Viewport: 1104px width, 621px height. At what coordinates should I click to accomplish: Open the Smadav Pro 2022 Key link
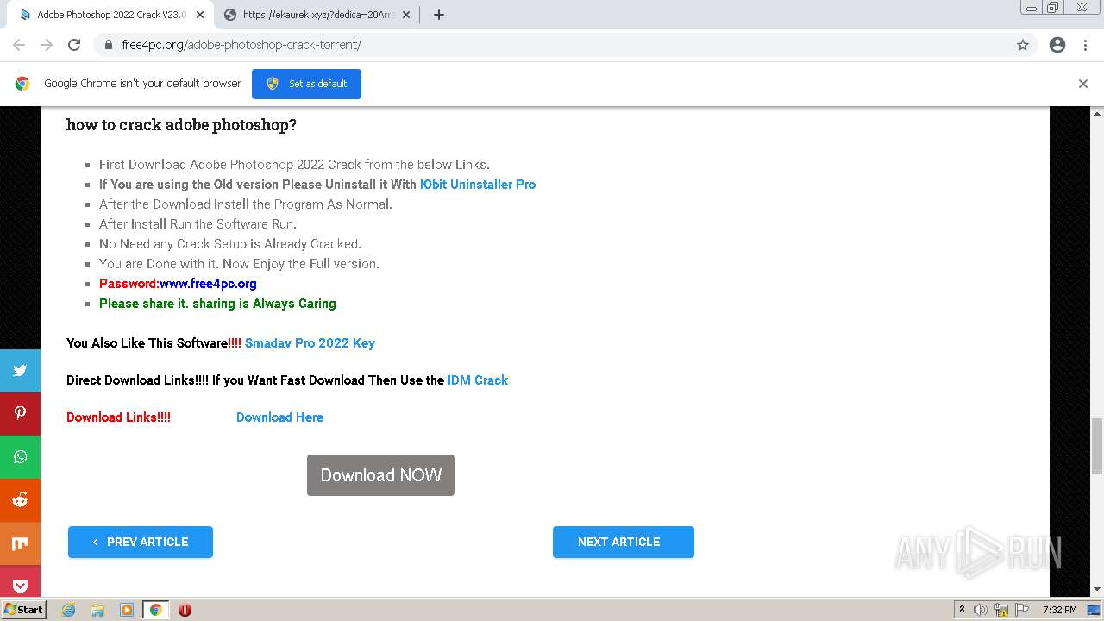[310, 343]
